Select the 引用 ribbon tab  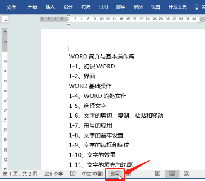point(103,7)
